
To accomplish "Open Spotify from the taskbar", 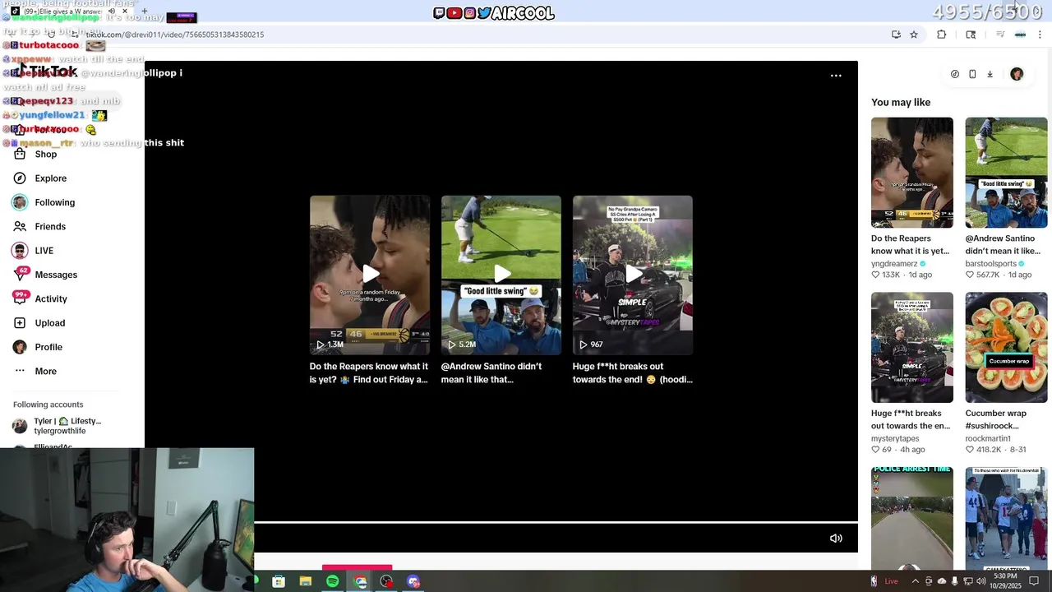I will pos(332,581).
